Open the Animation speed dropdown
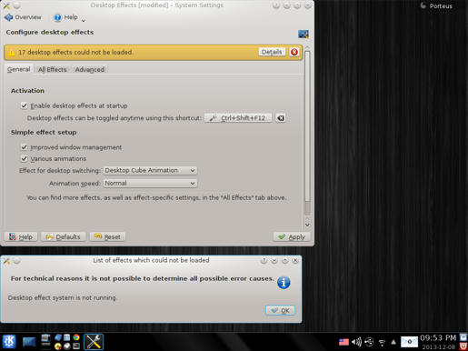Image resolution: width=468 pixels, height=351 pixels. tap(150, 183)
